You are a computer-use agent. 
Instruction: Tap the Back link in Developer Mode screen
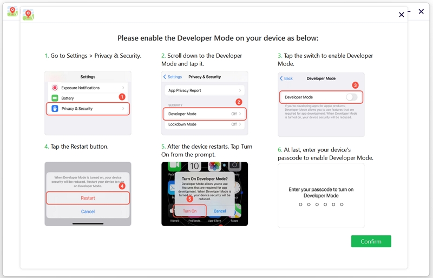tap(286, 78)
